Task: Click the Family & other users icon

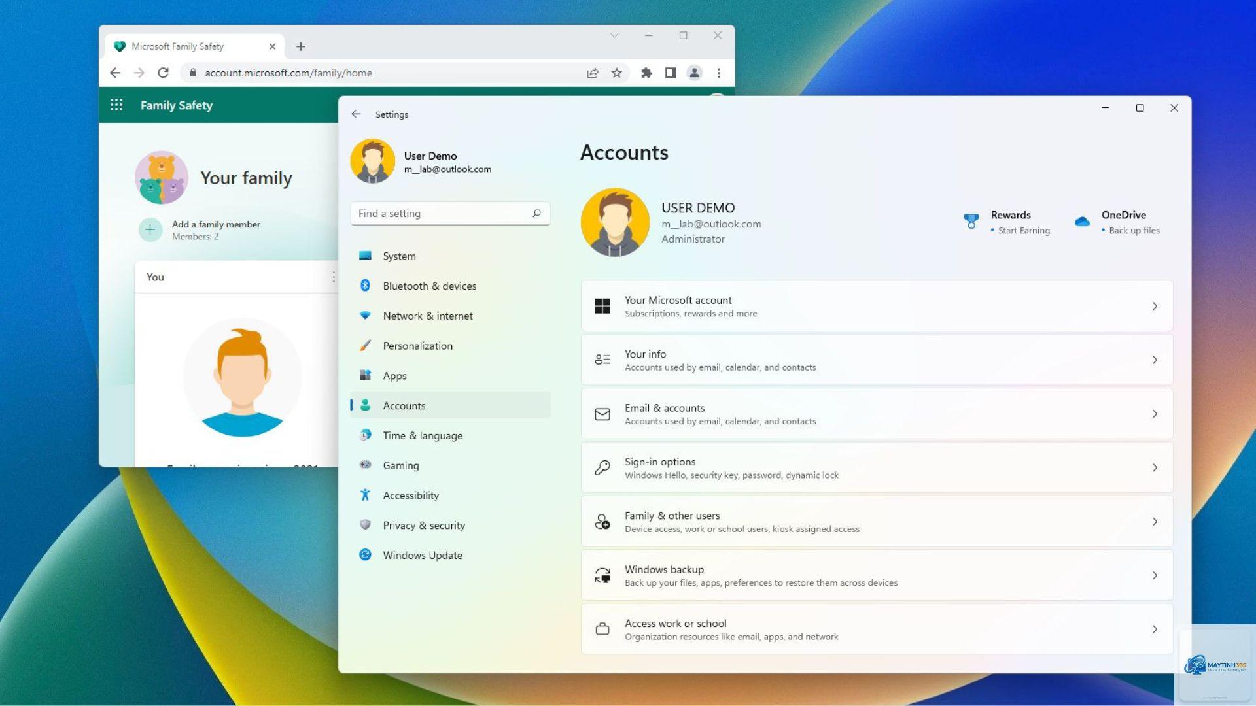Action: click(x=602, y=522)
